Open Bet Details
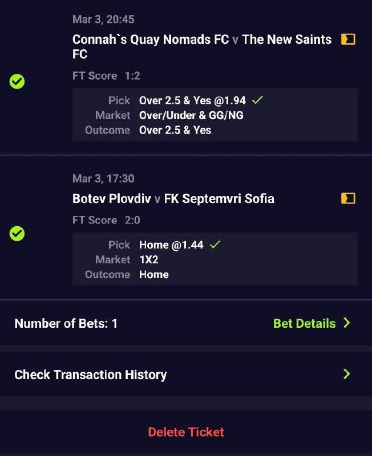Viewport: 372px width, 456px height. pos(305,323)
